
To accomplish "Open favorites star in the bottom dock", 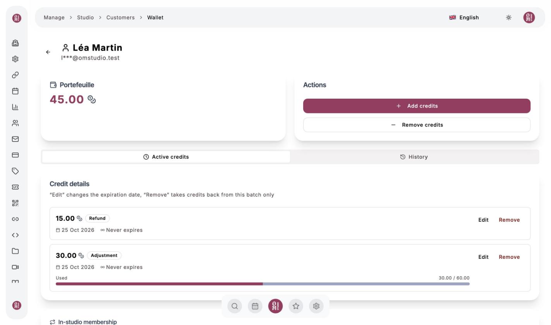I will coord(296,306).
